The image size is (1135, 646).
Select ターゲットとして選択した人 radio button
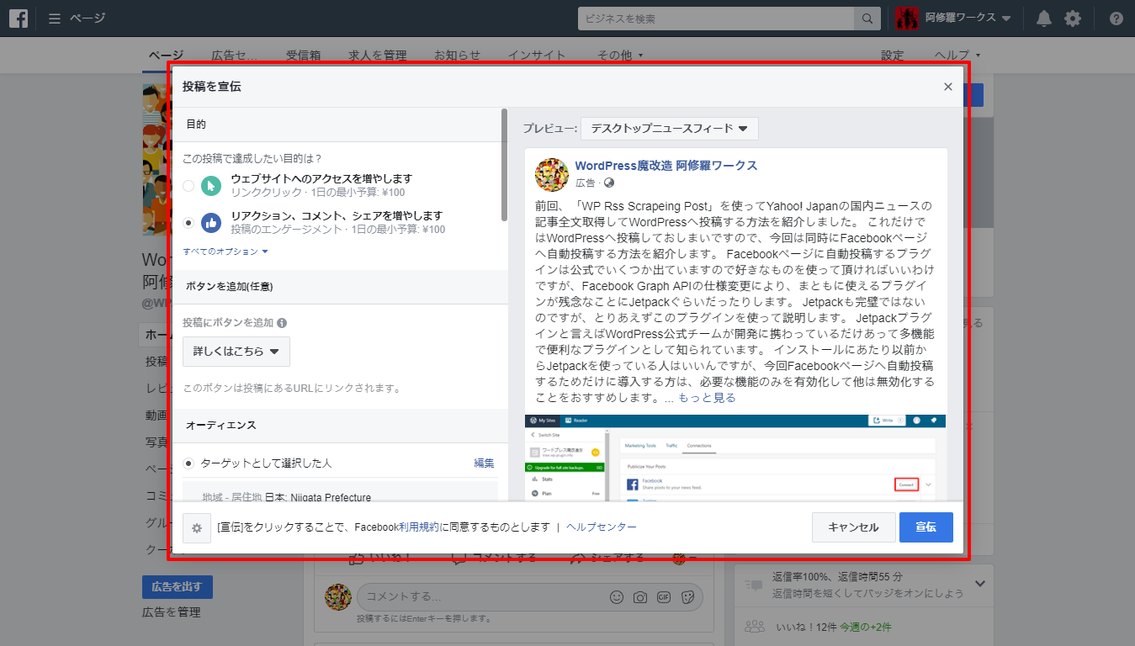tap(188, 463)
